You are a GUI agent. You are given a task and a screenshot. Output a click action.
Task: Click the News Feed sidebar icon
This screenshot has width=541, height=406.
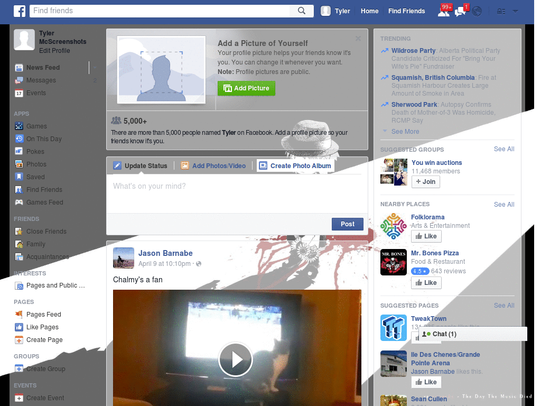tap(19, 68)
